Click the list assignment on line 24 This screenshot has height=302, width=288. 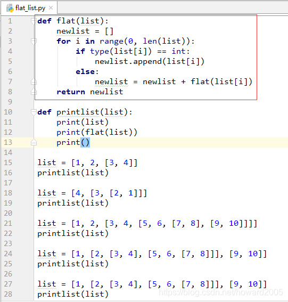(152, 254)
